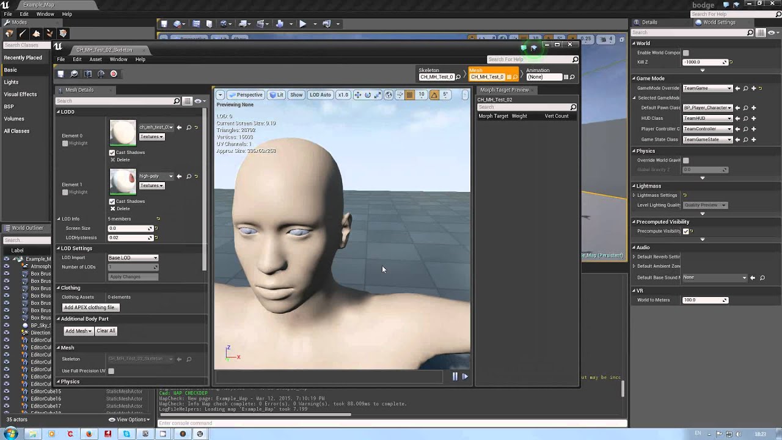Viewport: 782px width, 440px height.
Task: Open the Perspective viewport dropdown
Action: [x=246, y=95]
